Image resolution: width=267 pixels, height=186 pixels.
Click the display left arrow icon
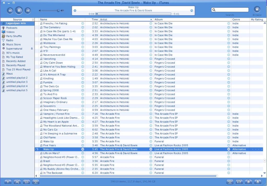click(75, 10)
